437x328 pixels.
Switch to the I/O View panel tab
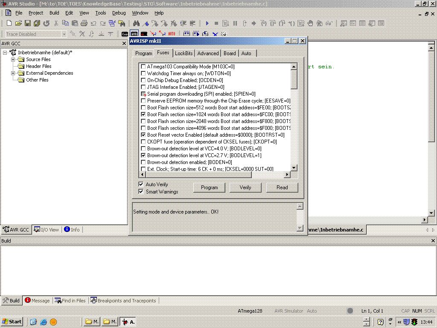[46, 229]
